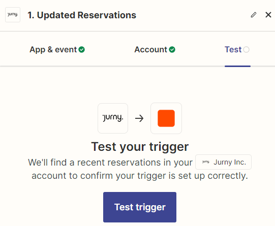Click small Jurny icon inside account chip
The image size is (275, 226).
coord(205,162)
